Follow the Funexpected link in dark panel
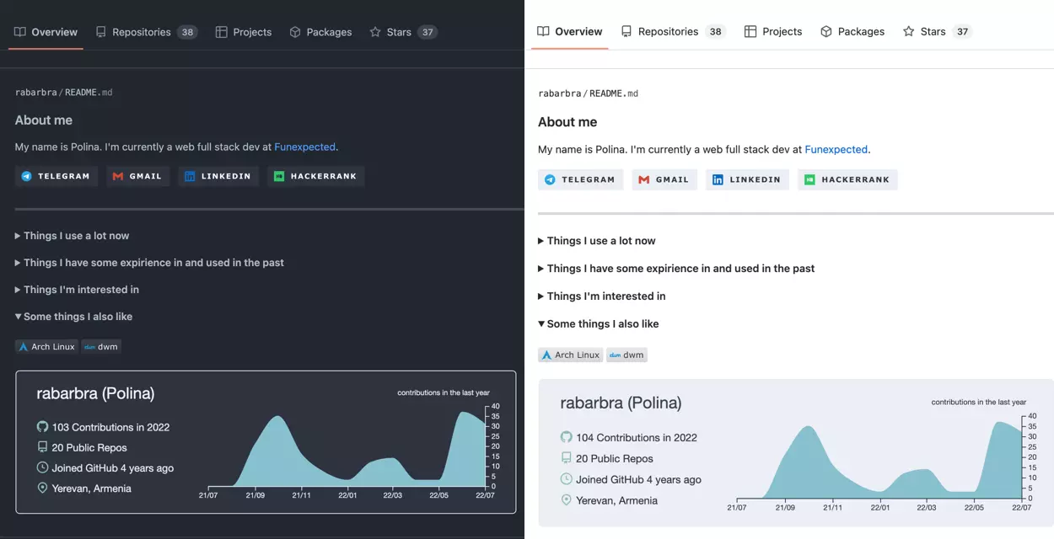Image resolution: width=1054 pixels, height=539 pixels. coord(305,147)
